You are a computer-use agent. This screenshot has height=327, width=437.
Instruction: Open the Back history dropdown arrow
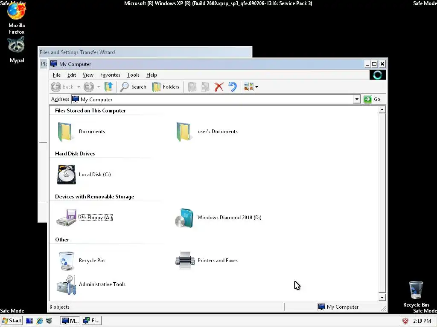coord(79,87)
